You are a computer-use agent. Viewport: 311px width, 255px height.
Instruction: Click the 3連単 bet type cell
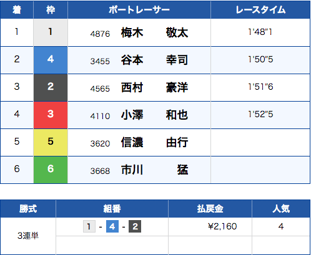28,236
